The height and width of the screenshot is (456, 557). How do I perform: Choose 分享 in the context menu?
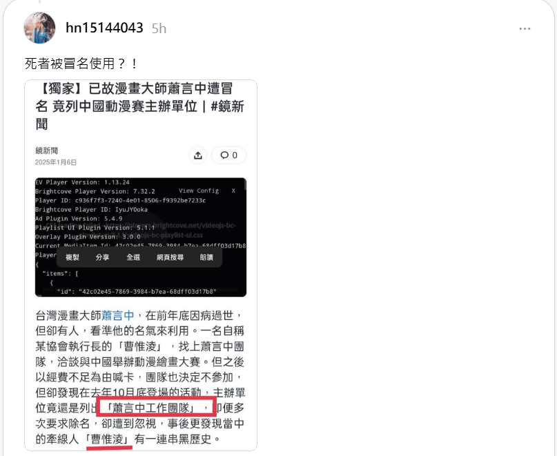pyautogui.click(x=102, y=257)
